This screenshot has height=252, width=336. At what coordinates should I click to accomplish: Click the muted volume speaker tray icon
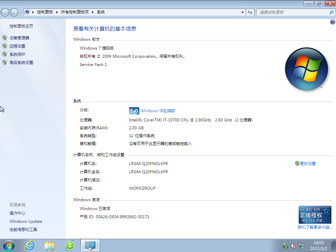pos(293,246)
